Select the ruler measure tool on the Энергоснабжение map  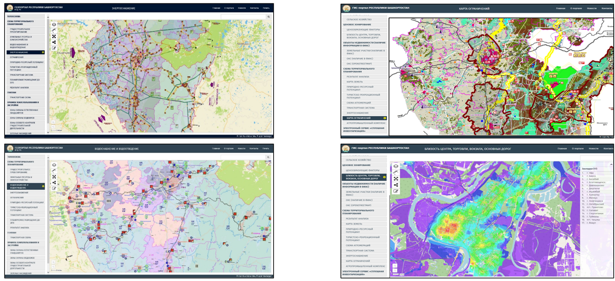pyautogui.click(x=54, y=31)
